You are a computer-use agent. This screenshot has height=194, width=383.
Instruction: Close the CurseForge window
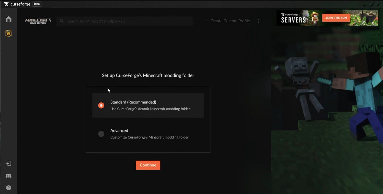pos(379,4)
